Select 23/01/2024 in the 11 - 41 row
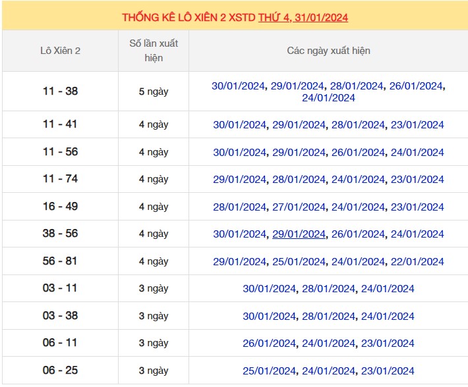Viewport: 468px width, 387px height. [417, 125]
